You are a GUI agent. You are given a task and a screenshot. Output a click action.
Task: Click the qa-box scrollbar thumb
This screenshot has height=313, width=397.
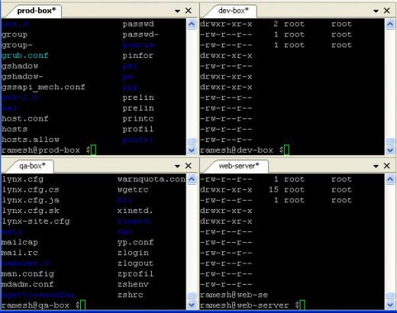pos(192,295)
